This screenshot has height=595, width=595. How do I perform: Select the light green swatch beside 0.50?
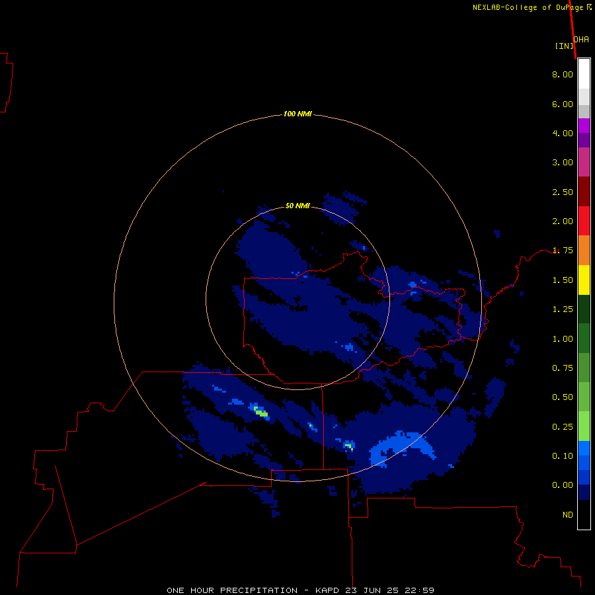tap(584, 397)
